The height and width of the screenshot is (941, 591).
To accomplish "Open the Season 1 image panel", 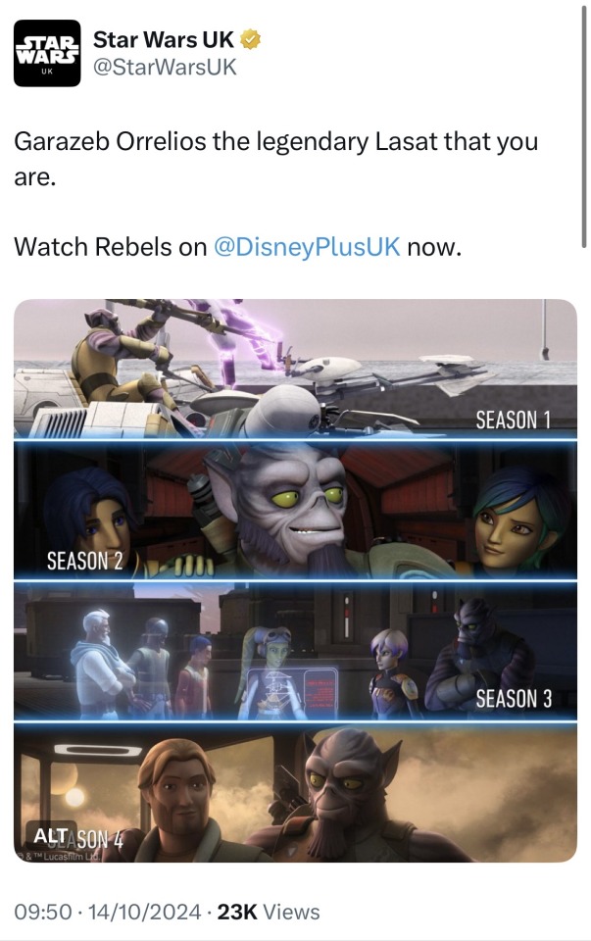I will coord(295,368).
